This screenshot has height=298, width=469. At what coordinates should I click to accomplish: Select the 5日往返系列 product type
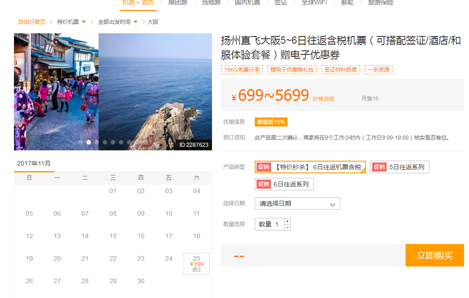400,167
